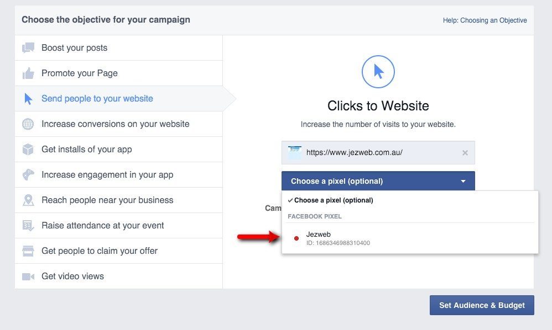Viewport: 552px width, 330px height.
Task: Clear the website URL with the X
Action: [x=465, y=153]
